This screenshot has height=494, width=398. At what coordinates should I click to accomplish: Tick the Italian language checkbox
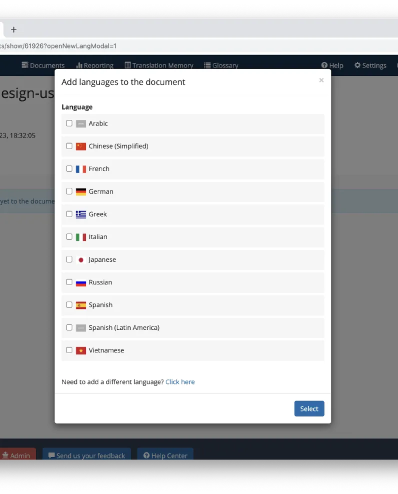[69, 236]
